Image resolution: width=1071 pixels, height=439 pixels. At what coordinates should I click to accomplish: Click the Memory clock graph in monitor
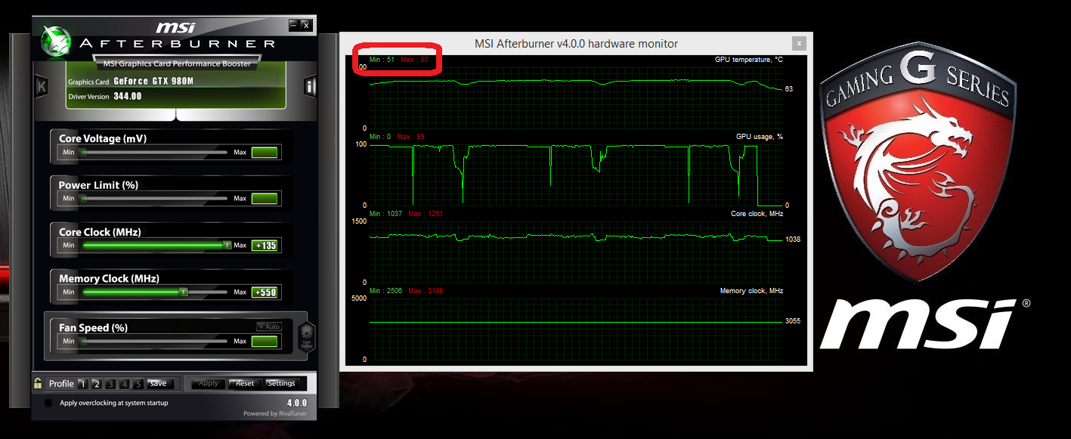576,329
